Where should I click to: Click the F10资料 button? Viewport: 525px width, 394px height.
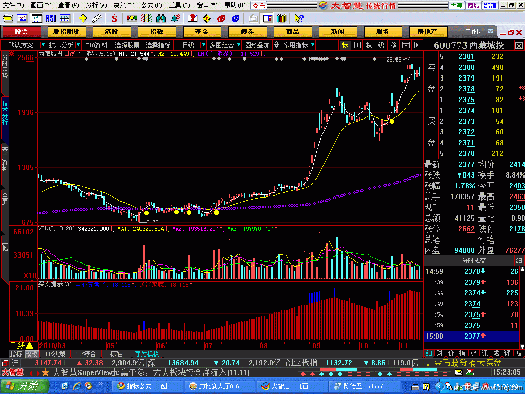click(x=96, y=45)
